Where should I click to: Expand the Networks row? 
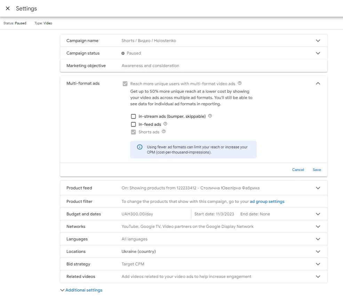[318, 227]
